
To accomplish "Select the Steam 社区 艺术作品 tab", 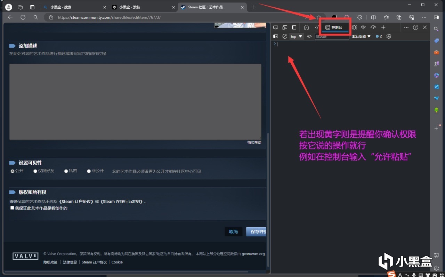I will [212, 7].
